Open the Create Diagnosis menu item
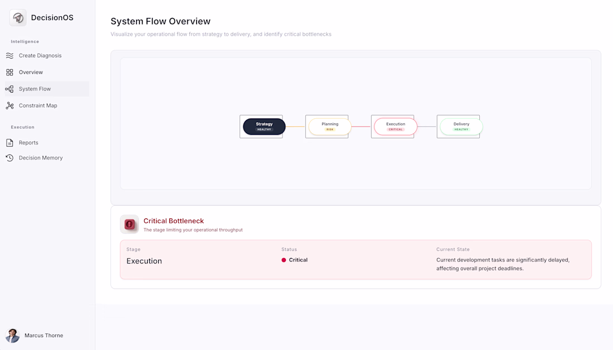Viewport: 613px width, 350px height. (40, 56)
